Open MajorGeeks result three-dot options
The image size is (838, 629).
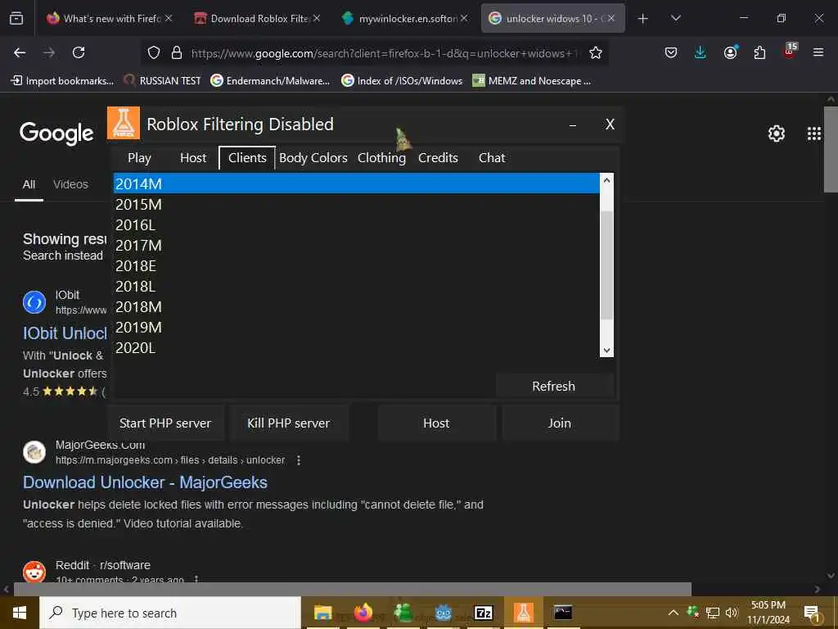click(298, 460)
